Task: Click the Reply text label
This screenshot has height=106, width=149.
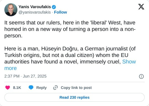Action: [x=41, y=88]
